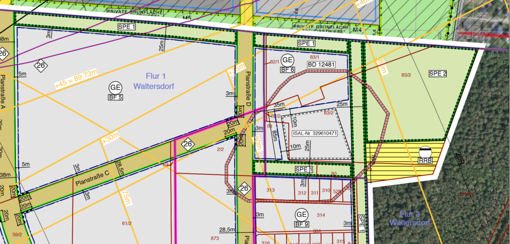Select the RRB basin circle symbol
Viewport: 510px width, 244px height.
pyautogui.click(x=425, y=151)
